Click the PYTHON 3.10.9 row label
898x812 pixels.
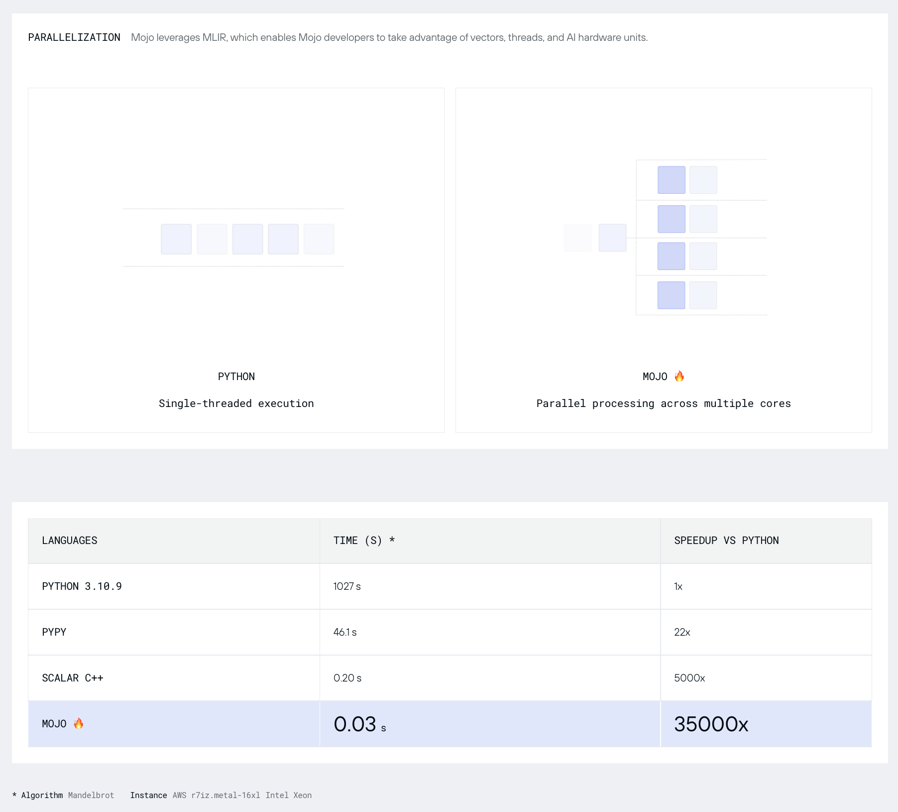click(x=82, y=586)
